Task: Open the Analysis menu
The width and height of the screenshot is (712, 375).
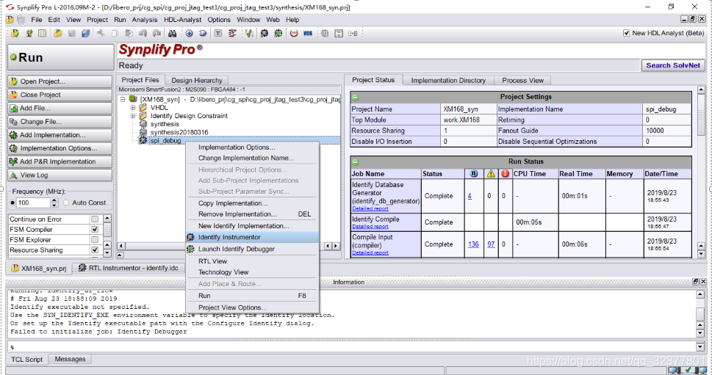Action: coord(145,20)
